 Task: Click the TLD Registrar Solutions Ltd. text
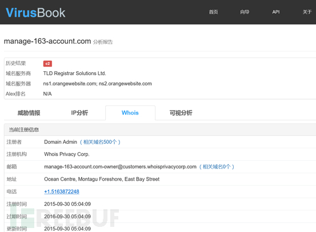[74, 74]
